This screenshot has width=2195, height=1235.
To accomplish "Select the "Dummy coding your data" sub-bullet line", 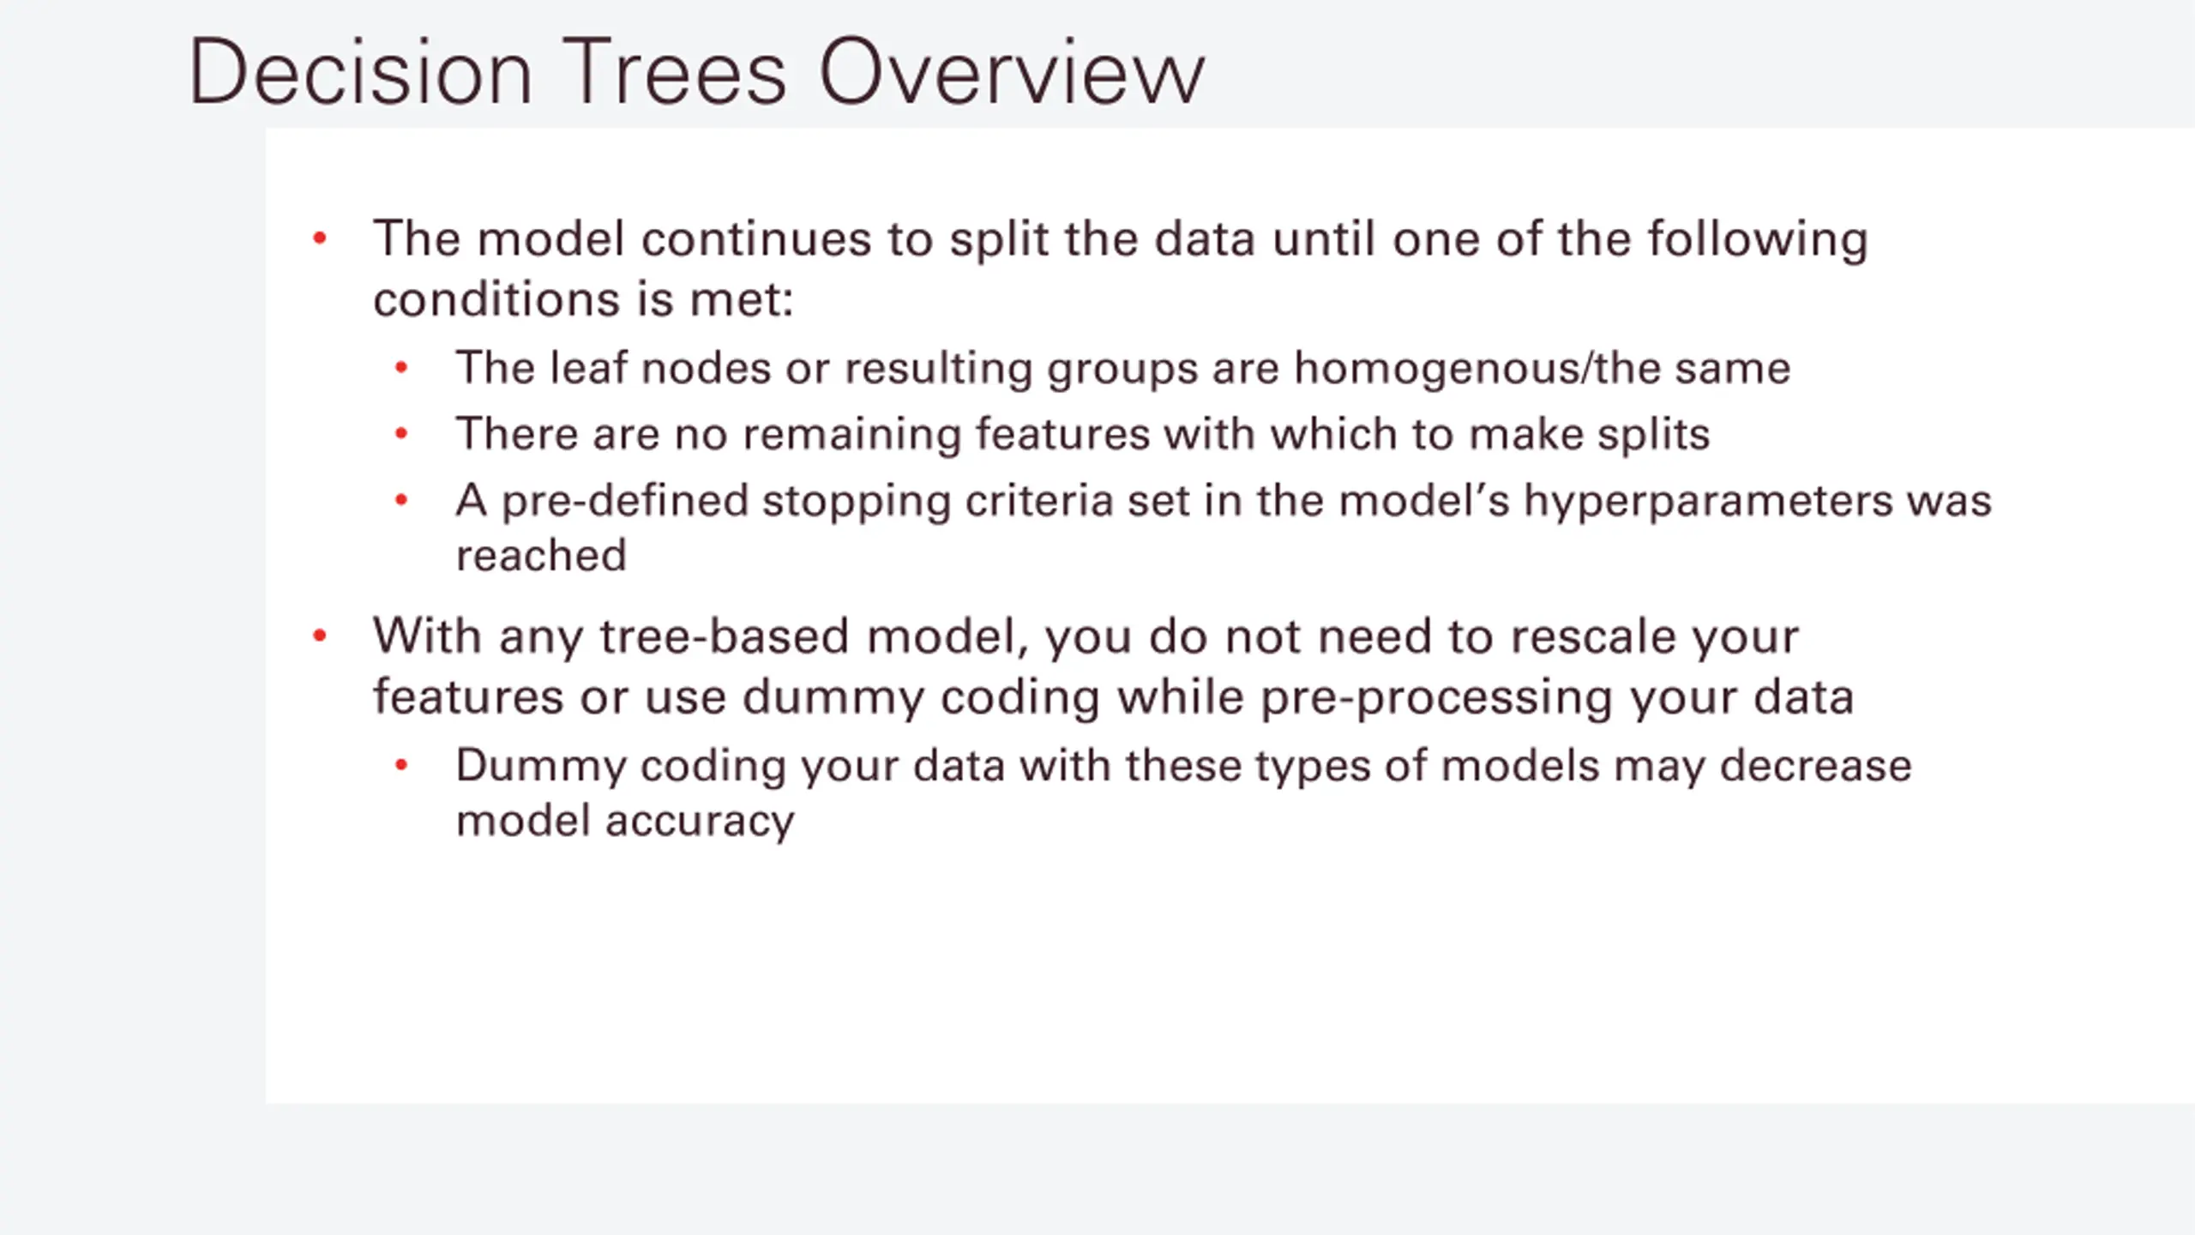I will (1184, 766).
